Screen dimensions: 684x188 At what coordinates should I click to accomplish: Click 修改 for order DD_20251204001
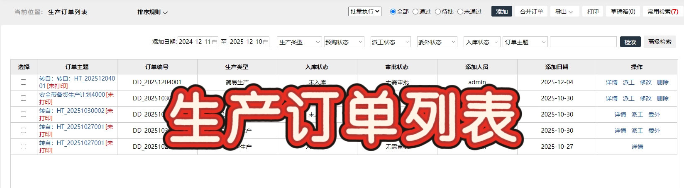[645, 83]
